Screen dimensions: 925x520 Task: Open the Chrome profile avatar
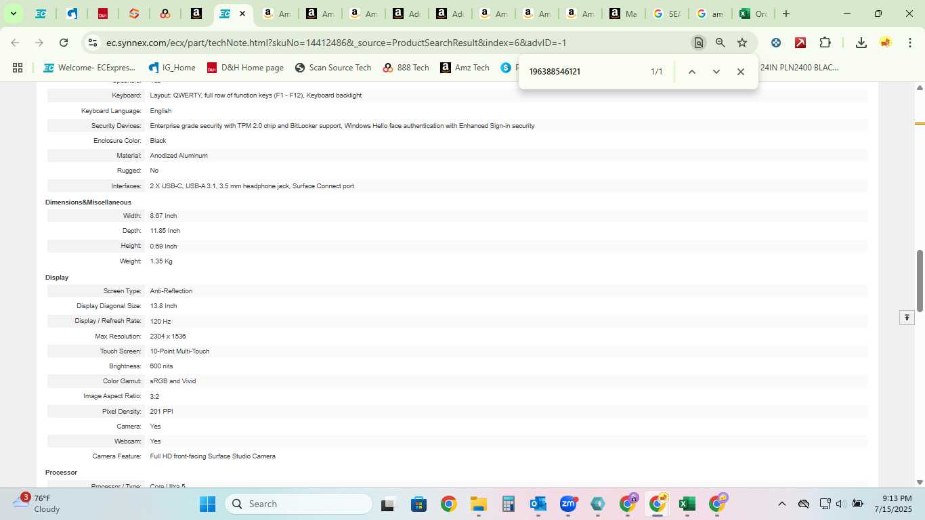click(886, 43)
